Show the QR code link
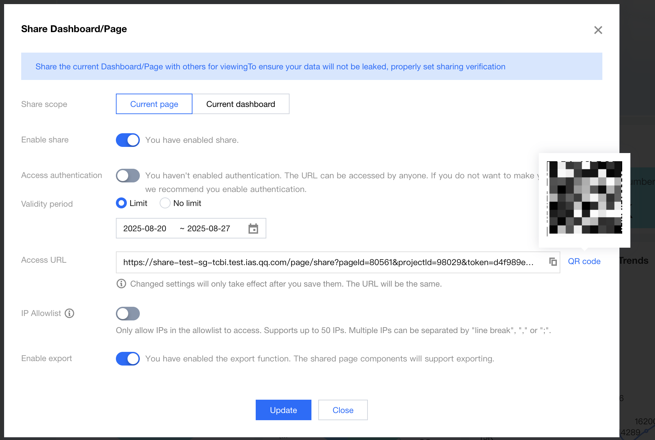The height and width of the screenshot is (440, 655). tap(584, 261)
